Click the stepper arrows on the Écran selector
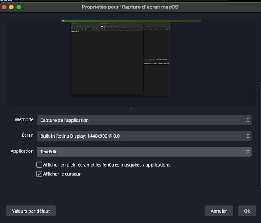Screen dimensions: 261x223 pyautogui.click(x=248, y=136)
